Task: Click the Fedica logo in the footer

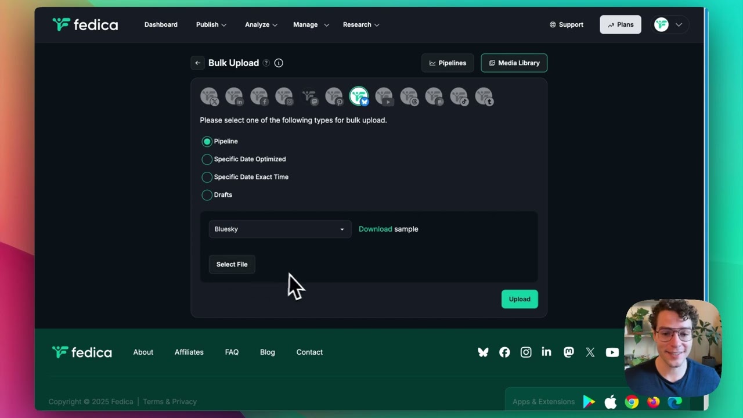Action: 82,352
